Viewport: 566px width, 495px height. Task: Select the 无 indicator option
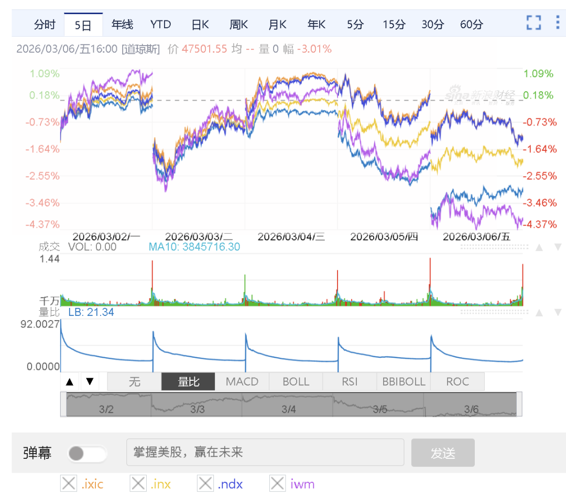134,382
